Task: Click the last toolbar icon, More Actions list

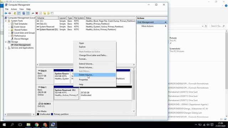Action: pos(52,13)
